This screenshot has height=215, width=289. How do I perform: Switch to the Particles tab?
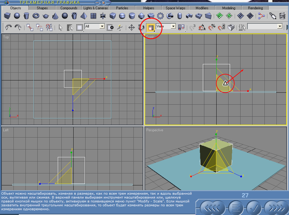click(x=122, y=8)
